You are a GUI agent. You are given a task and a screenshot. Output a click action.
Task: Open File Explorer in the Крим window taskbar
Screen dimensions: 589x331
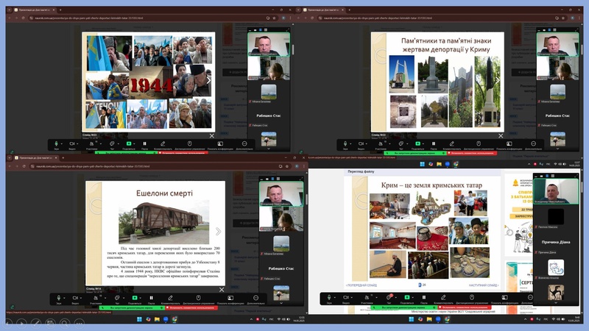pyautogui.click(x=429, y=319)
